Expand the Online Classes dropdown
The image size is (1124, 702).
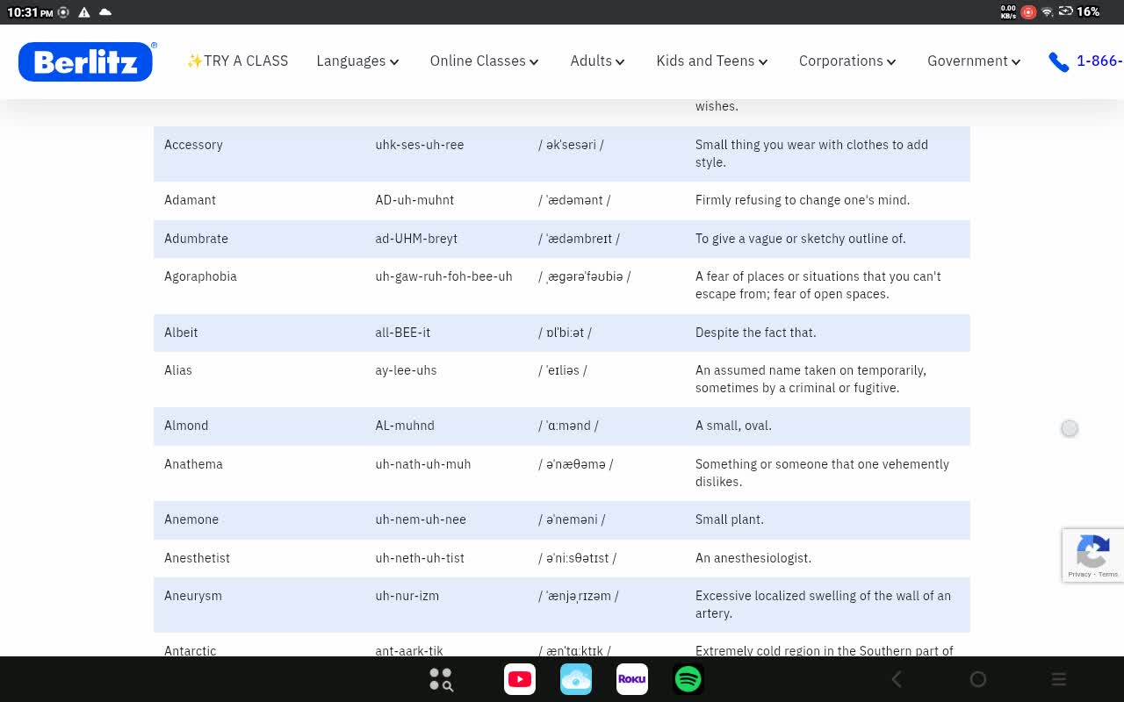click(x=484, y=61)
